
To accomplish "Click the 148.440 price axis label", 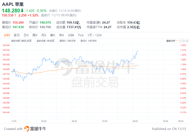I will (x=6, y=112).
